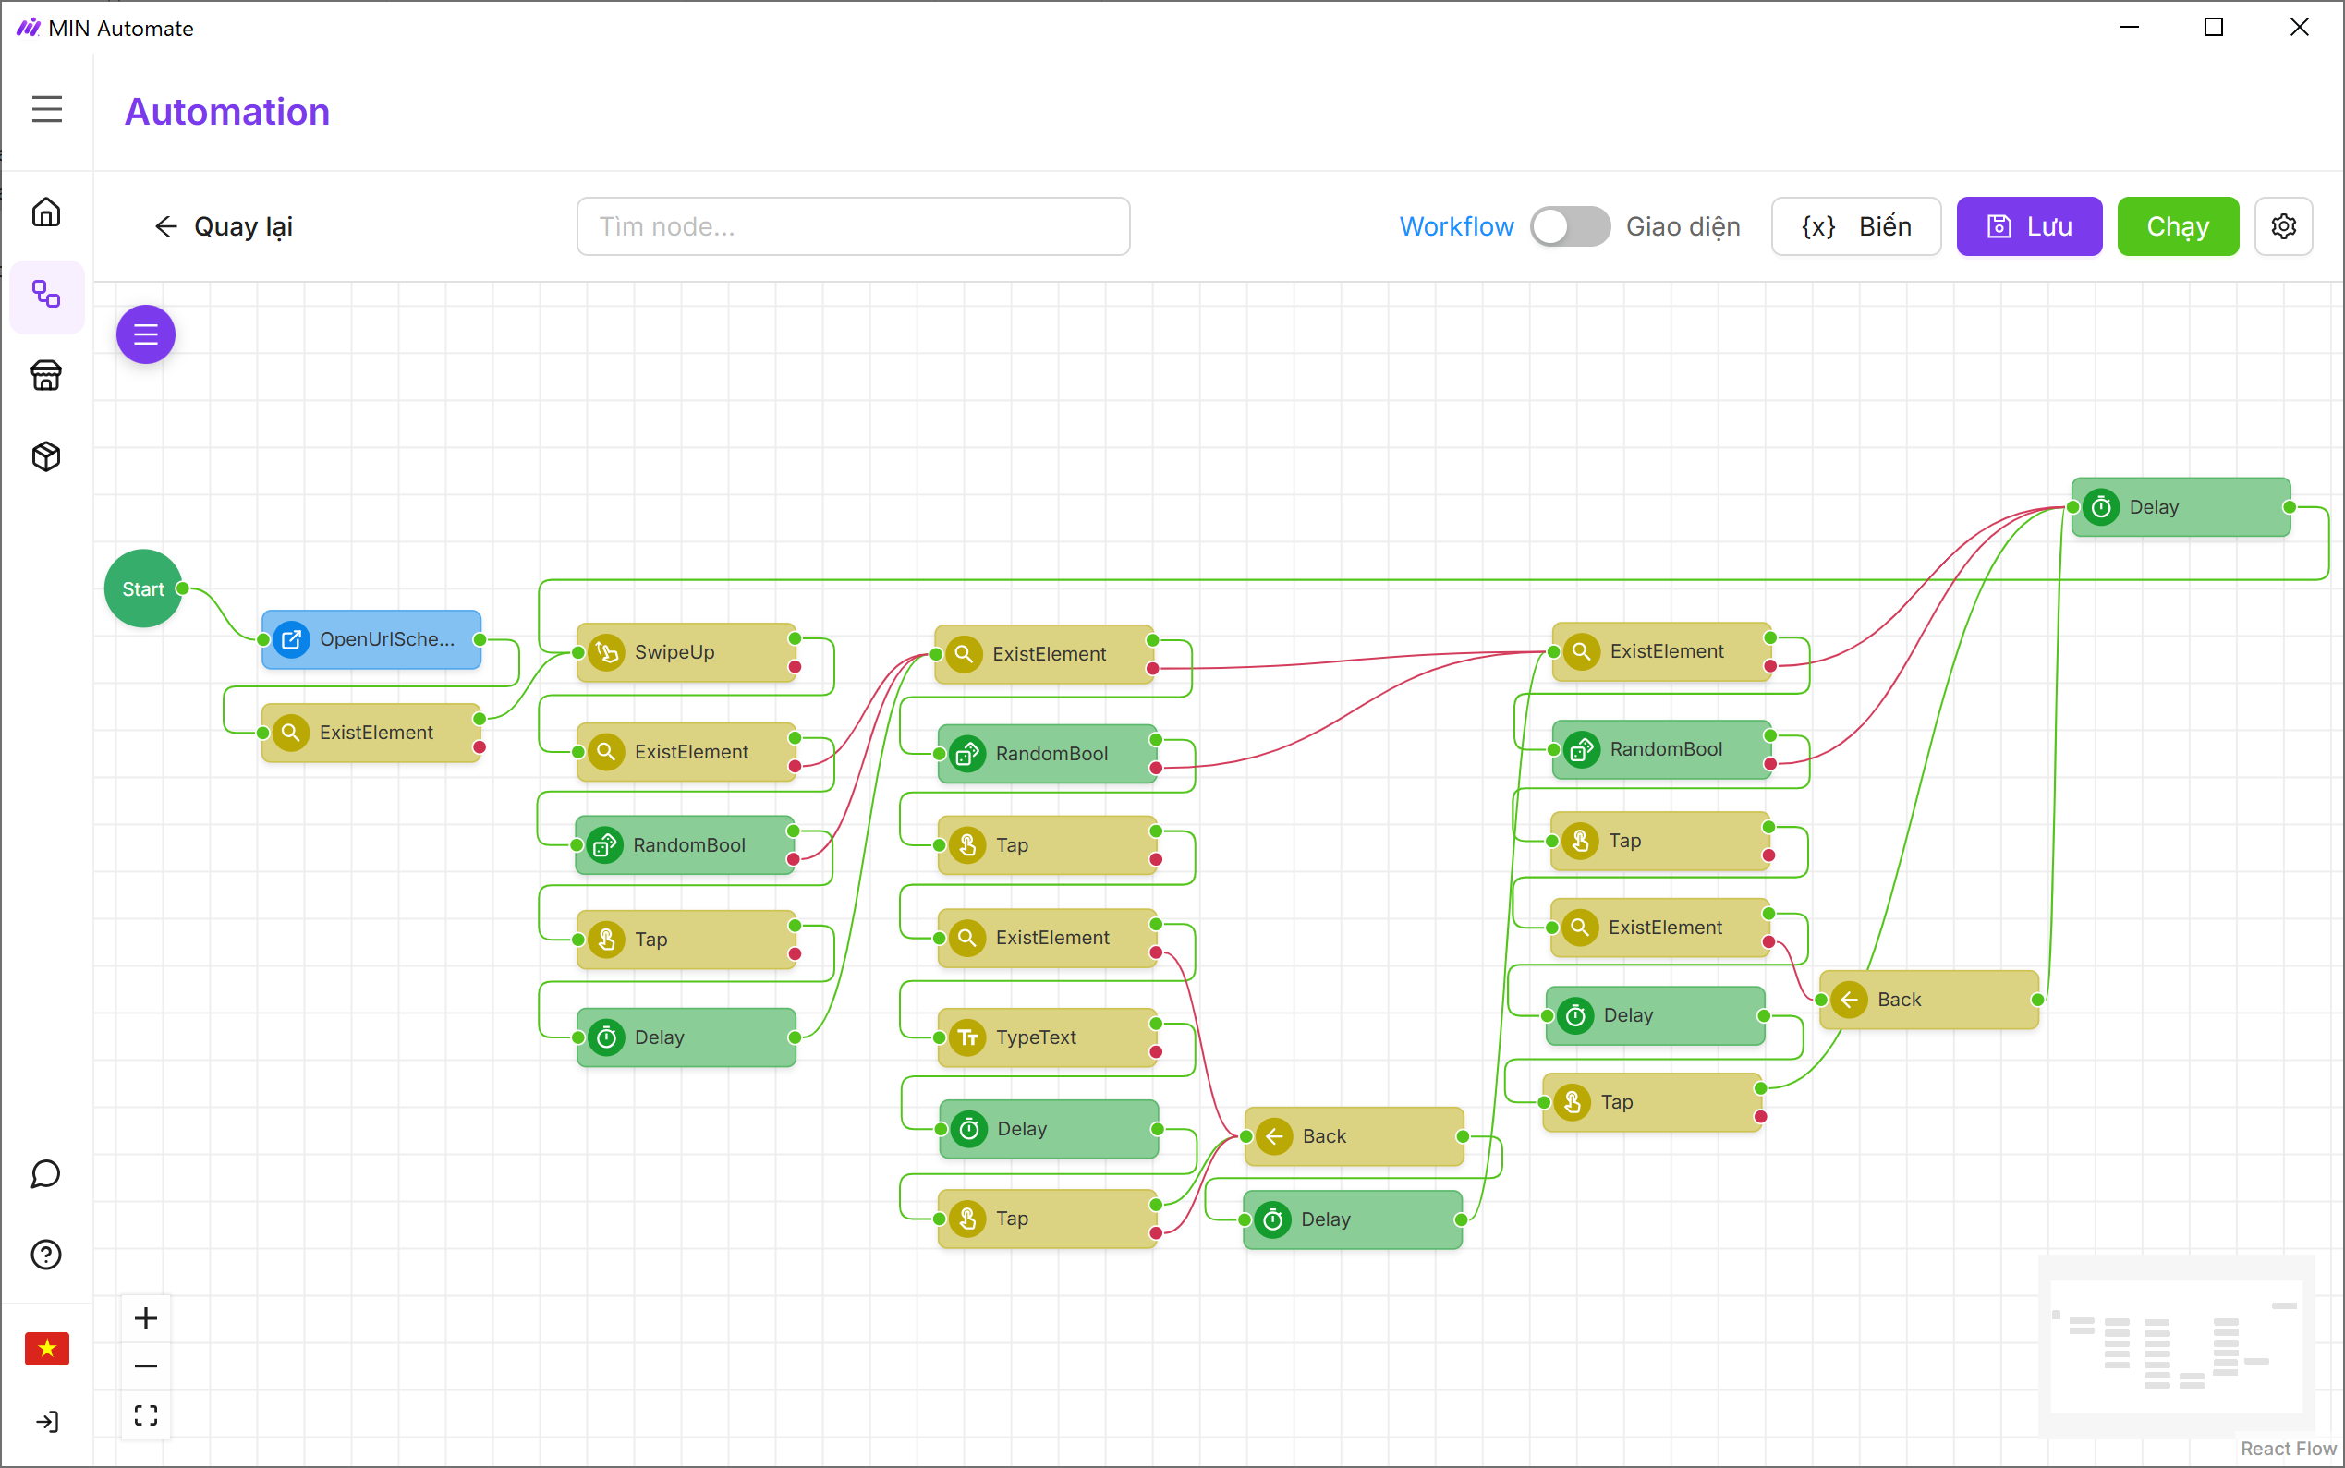The image size is (2345, 1468).
Task: Go back with Quay lại
Action: click(224, 226)
